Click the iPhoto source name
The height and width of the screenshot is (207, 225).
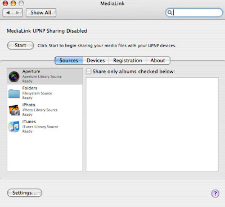[x=29, y=105]
